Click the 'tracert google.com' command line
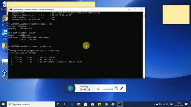The height and width of the screenshot is (107, 191). 30,46
